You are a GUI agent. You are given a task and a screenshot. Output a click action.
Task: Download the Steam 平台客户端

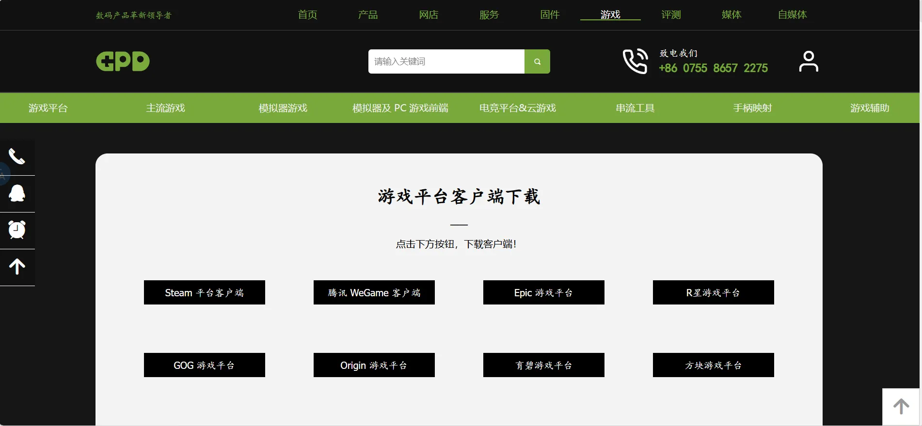[x=205, y=292]
